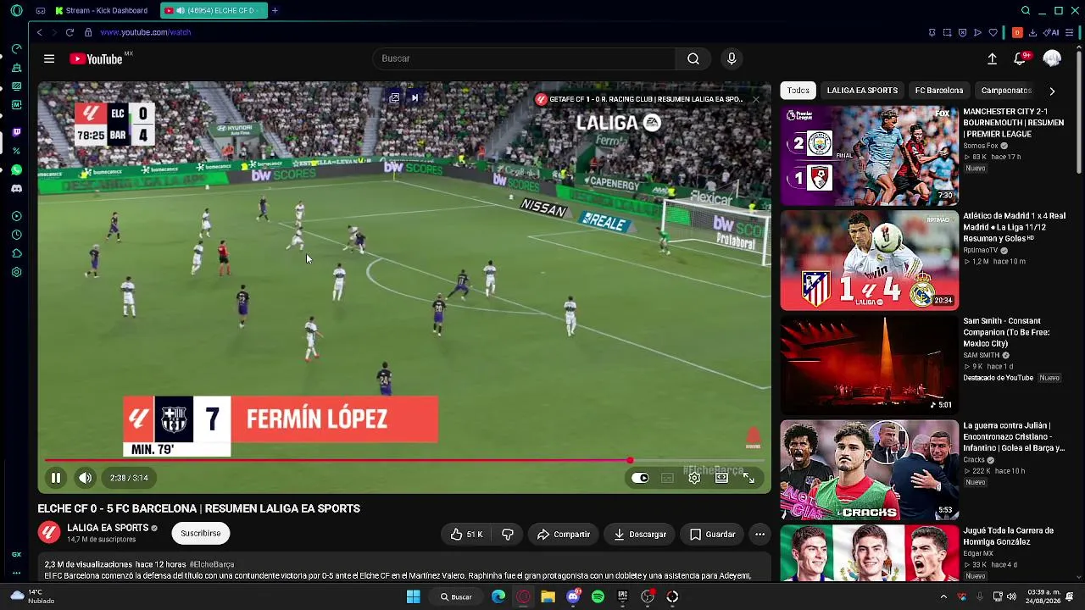Turn on subtitles in the player
The height and width of the screenshot is (610, 1085).
(x=667, y=478)
